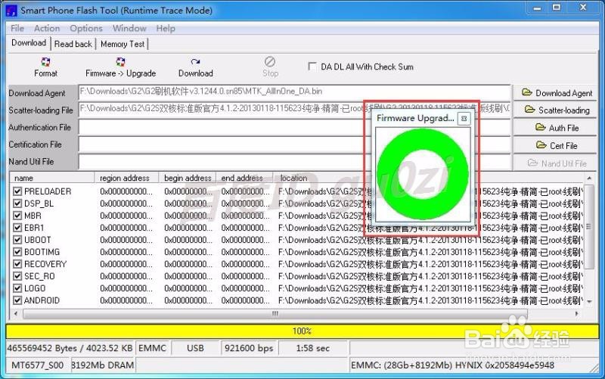Click the green ring success indicator
The height and width of the screenshot is (379, 605).
pyautogui.click(x=423, y=174)
